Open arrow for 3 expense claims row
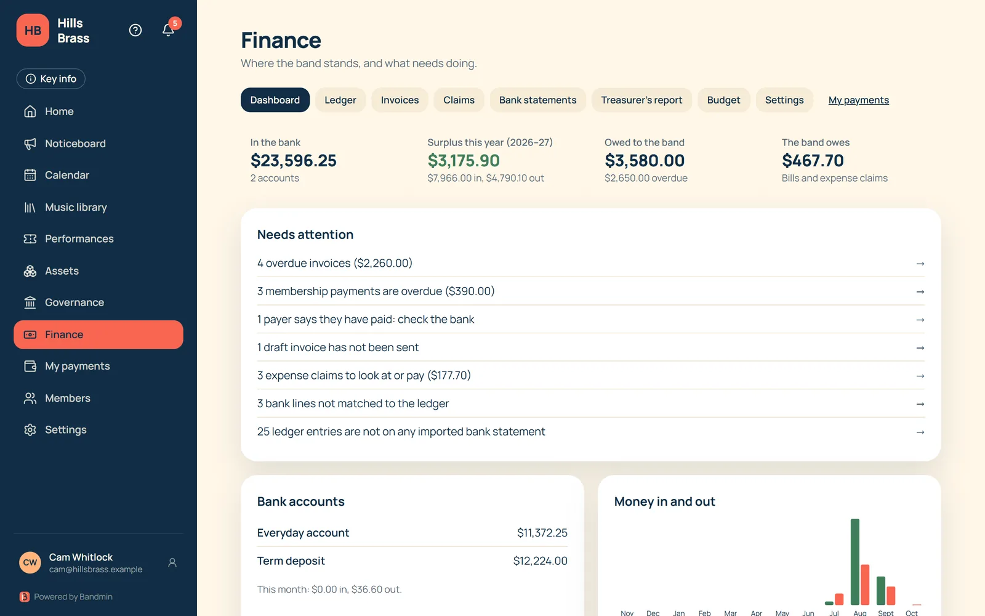This screenshot has width=985, height=616. [920, 376]
